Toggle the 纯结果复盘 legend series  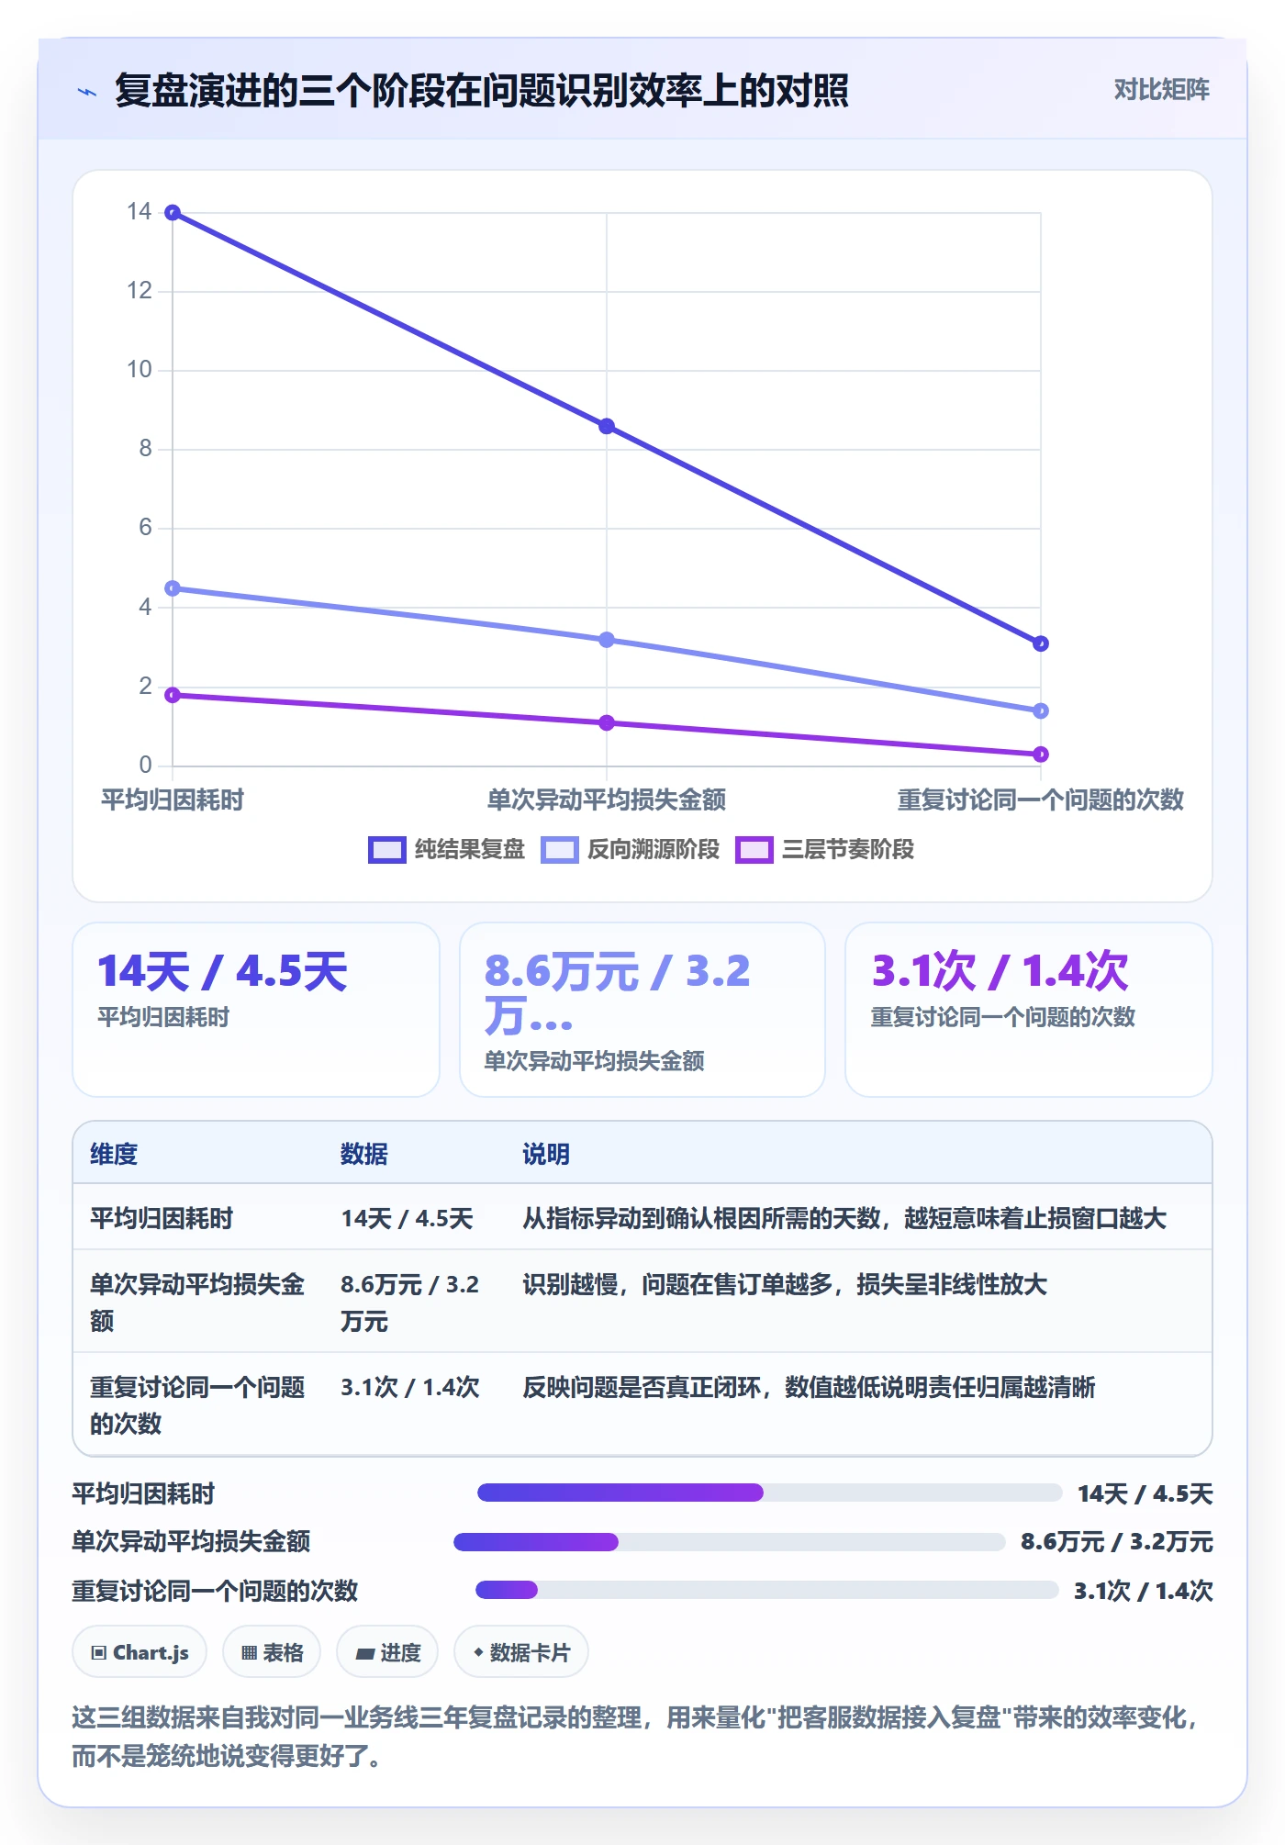pyautogui.click(x=446, y=849)
